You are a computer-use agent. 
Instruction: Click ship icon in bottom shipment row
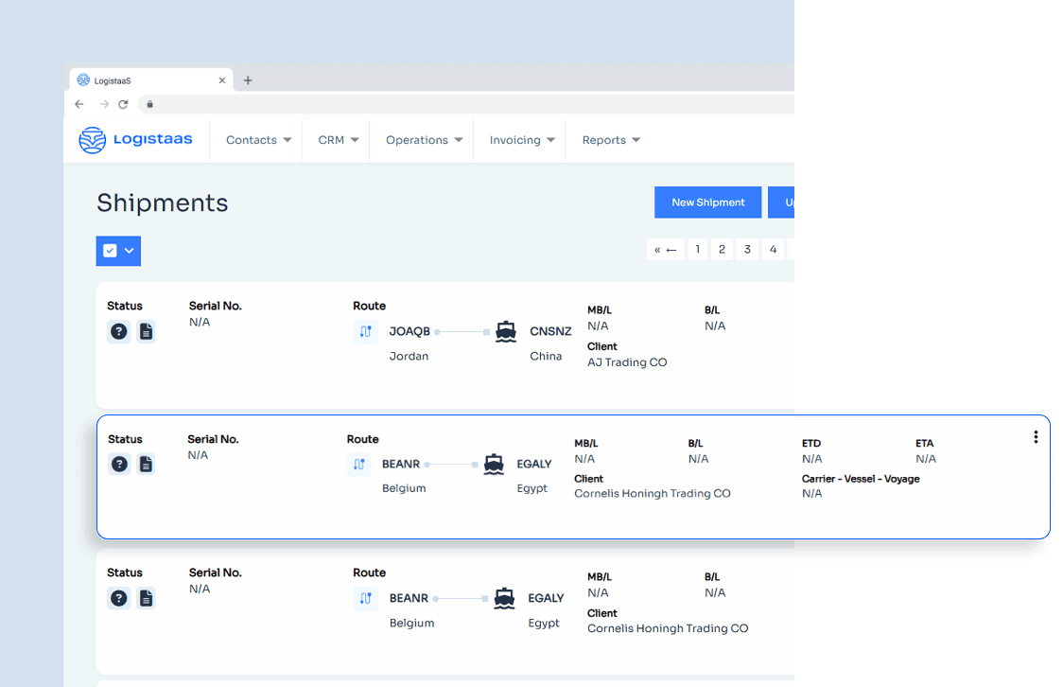504,598
